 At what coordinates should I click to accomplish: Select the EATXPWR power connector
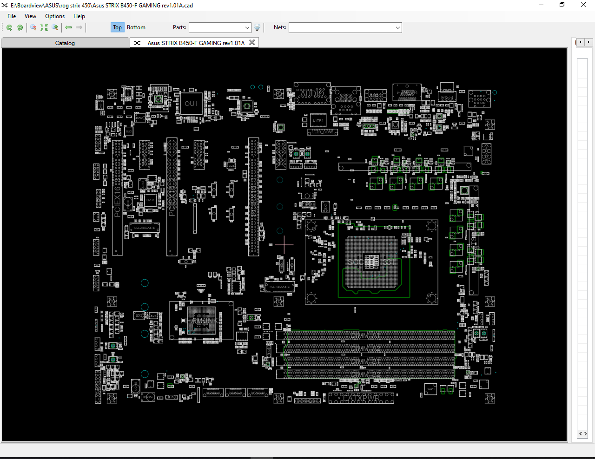tap(361, 398)
